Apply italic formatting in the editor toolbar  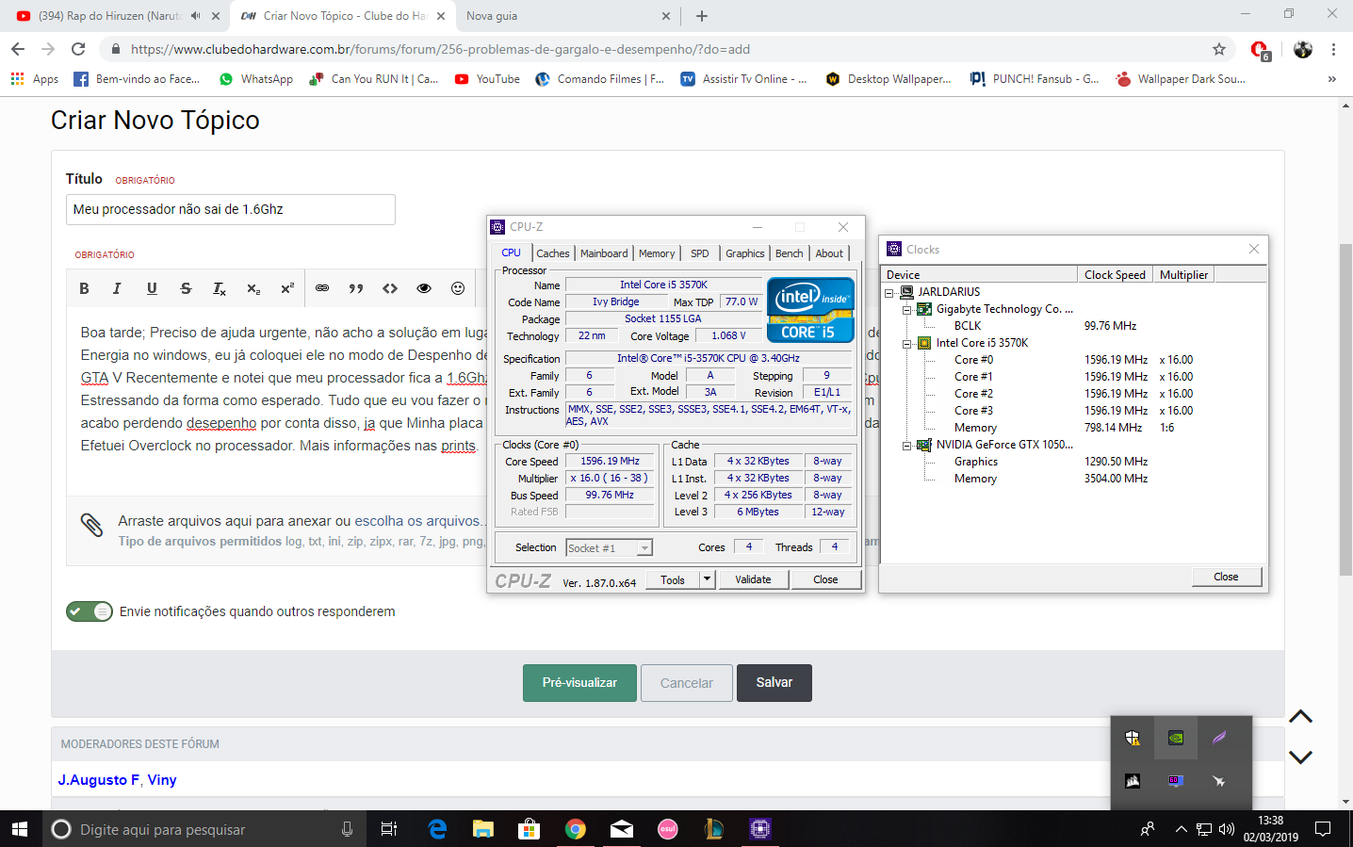pyautogui.click(x=117, y=288)
